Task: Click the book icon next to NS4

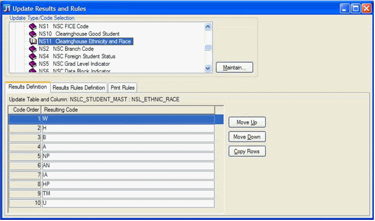Action: point(32,57)
